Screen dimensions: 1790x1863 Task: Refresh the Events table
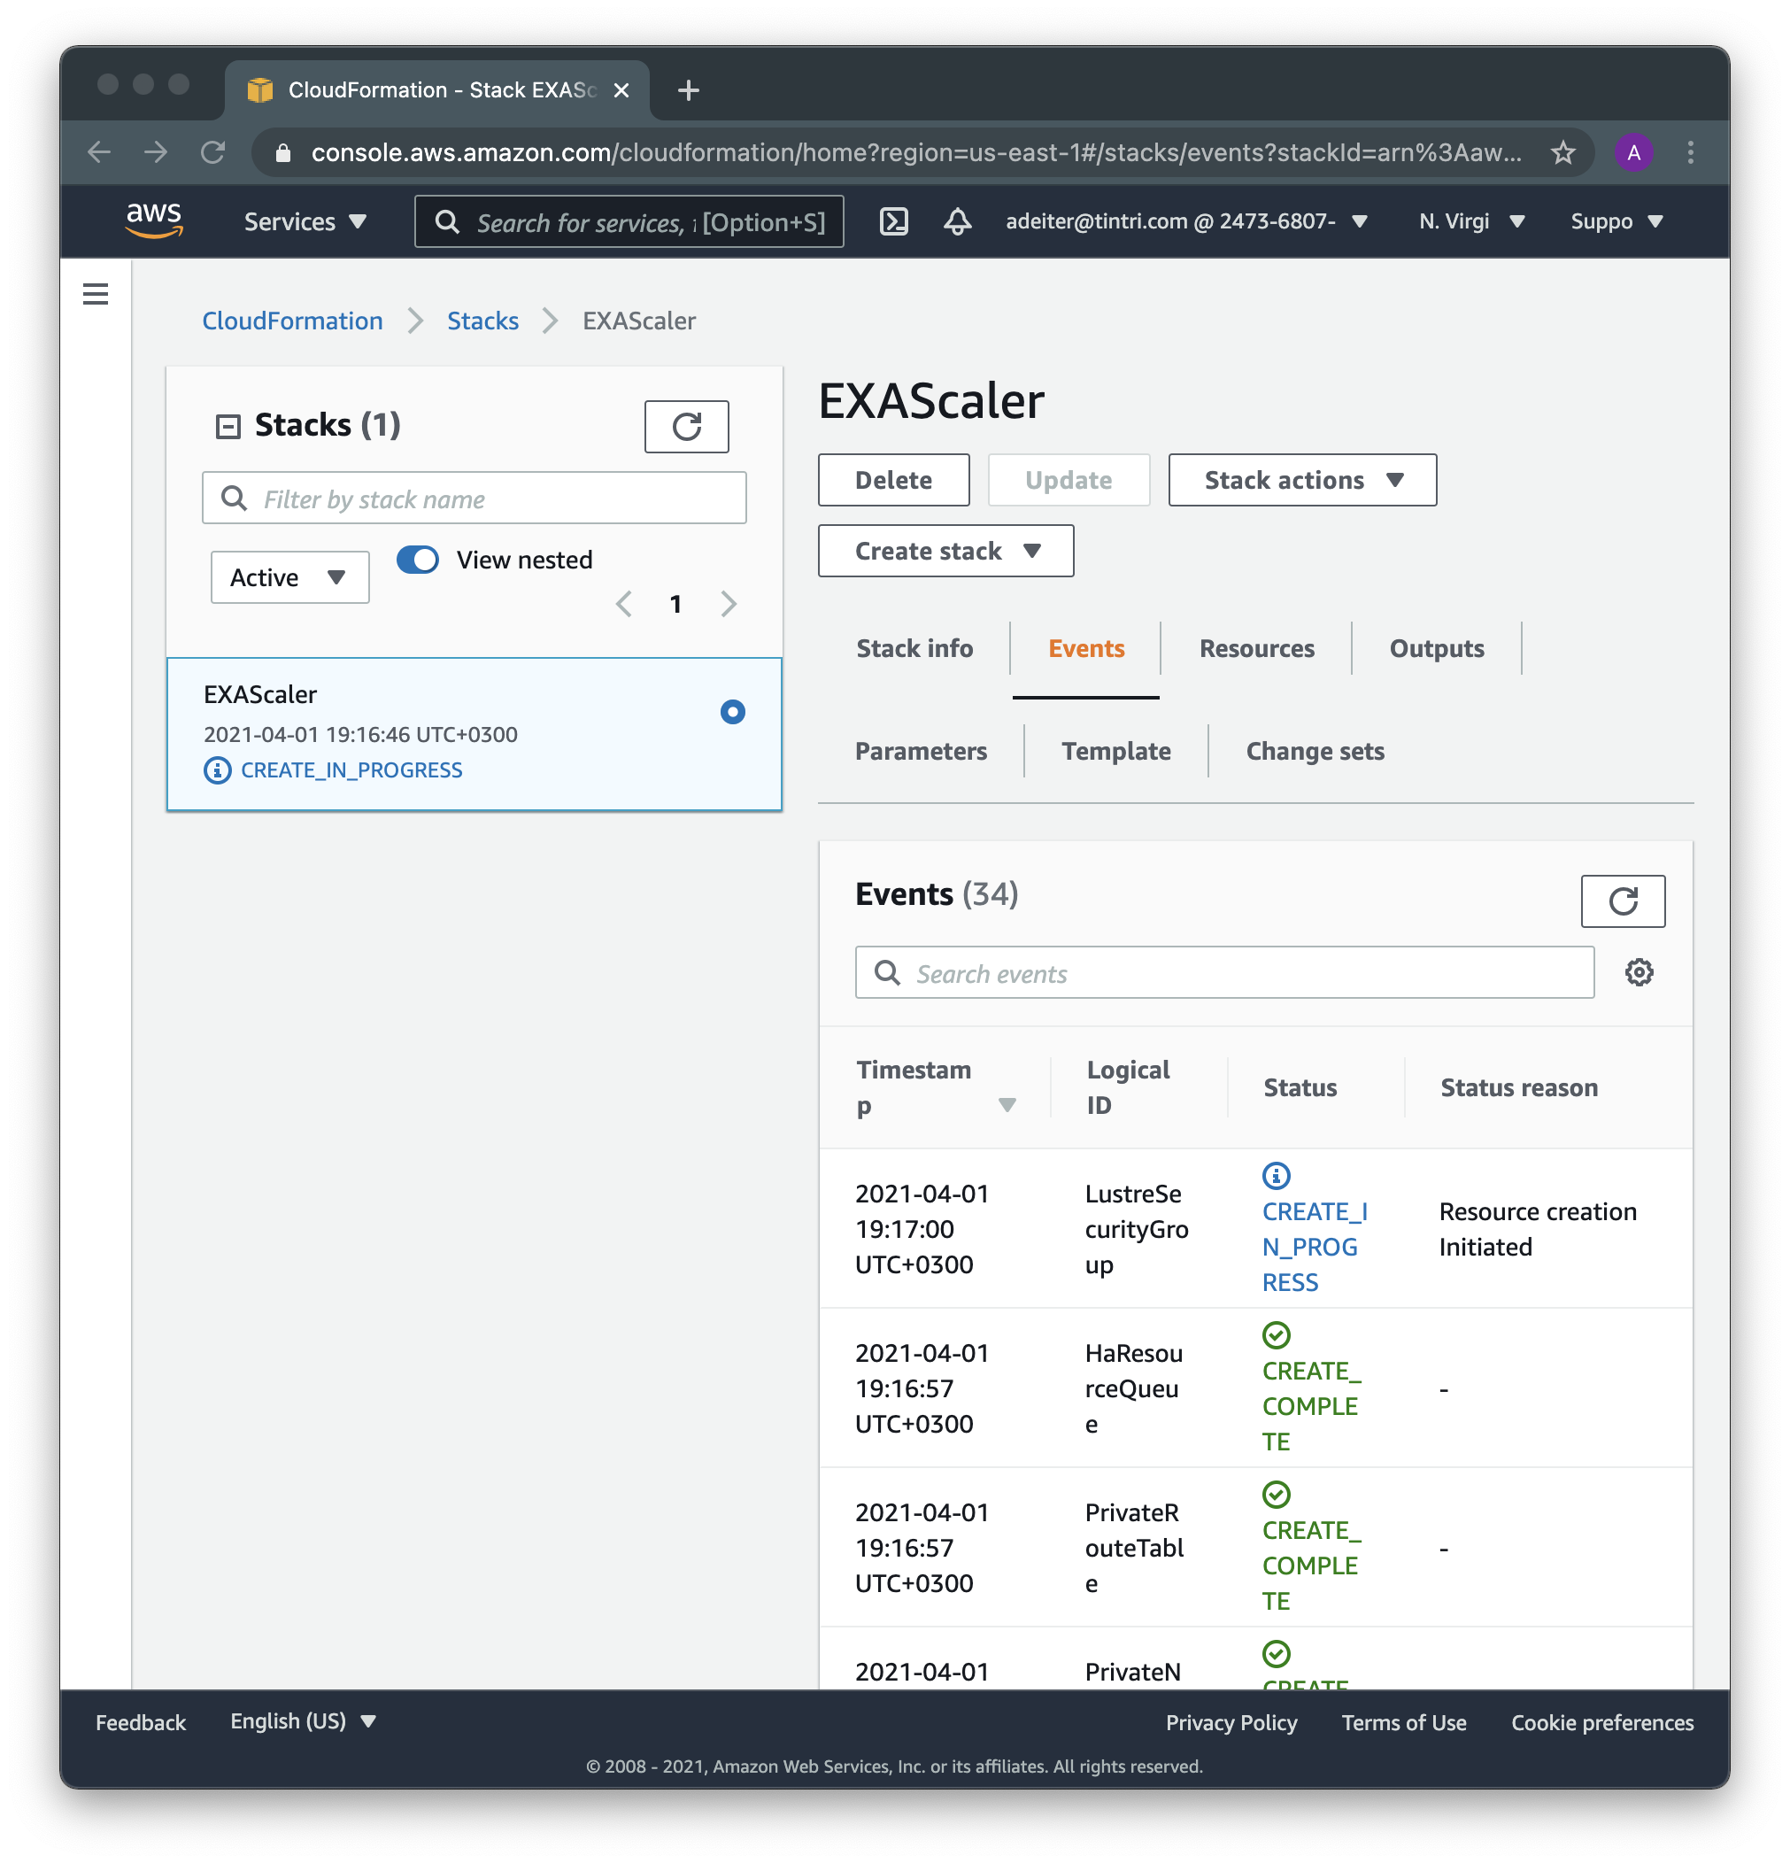[1622, 901]
